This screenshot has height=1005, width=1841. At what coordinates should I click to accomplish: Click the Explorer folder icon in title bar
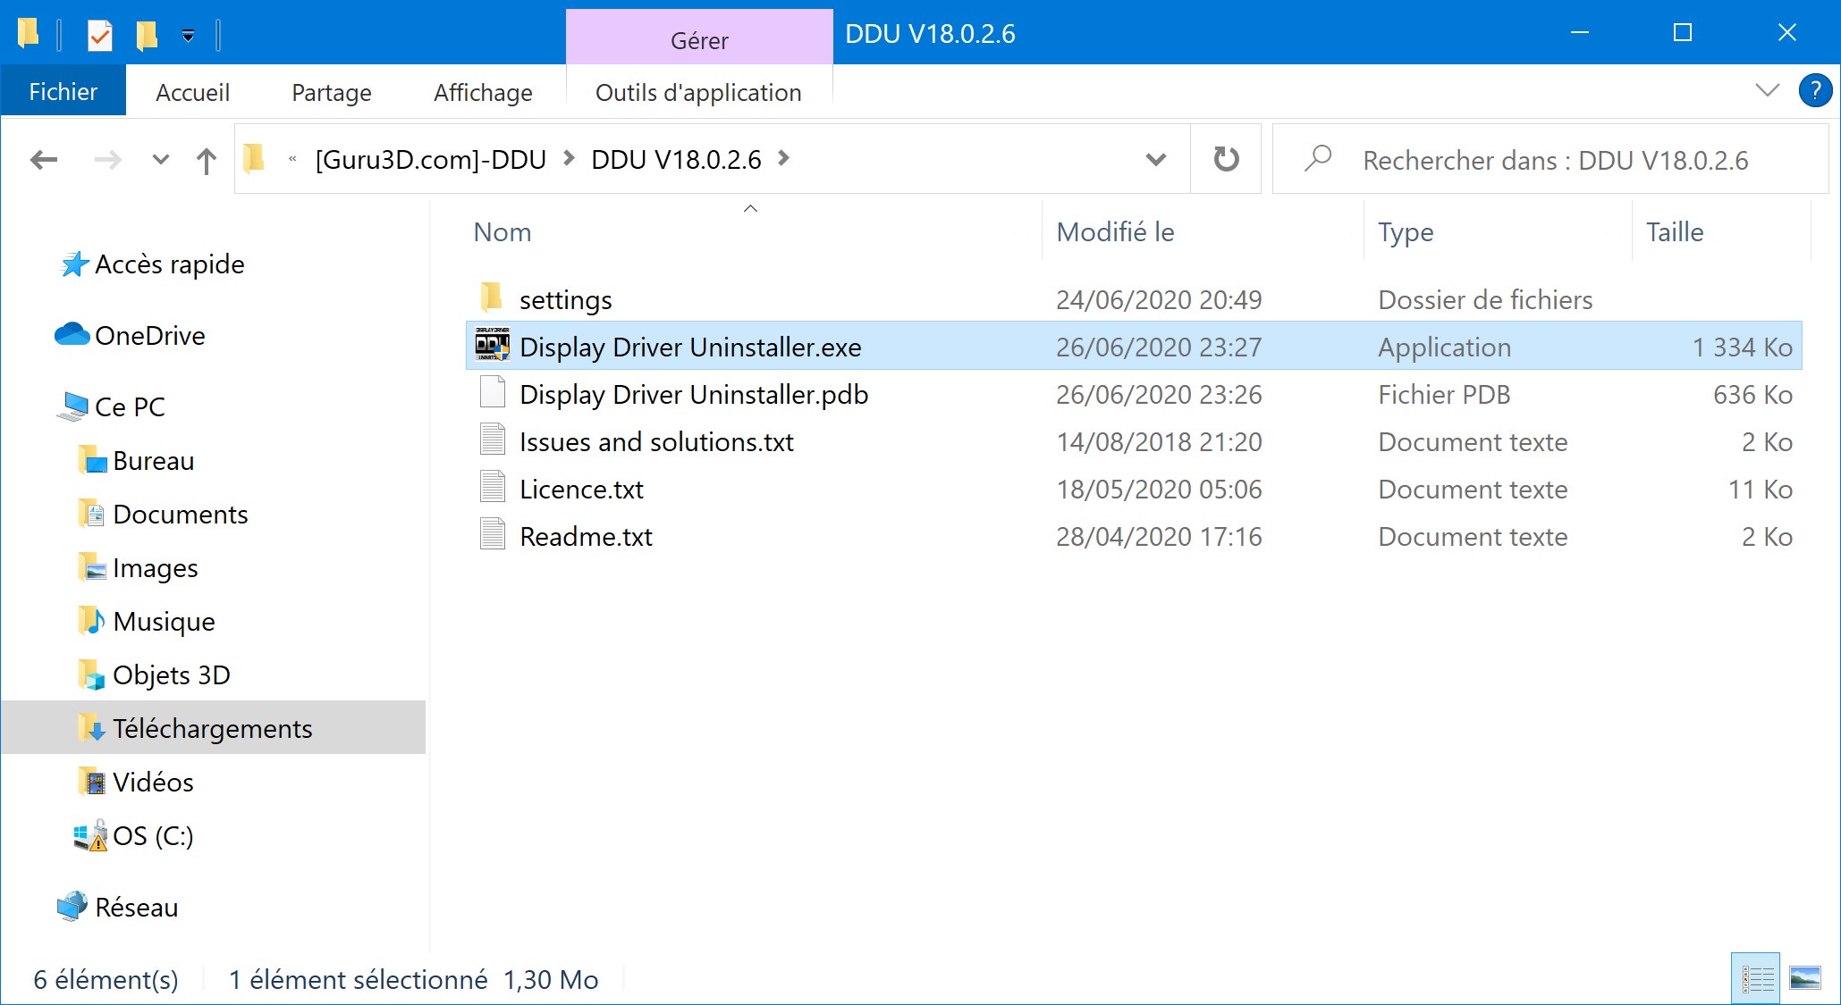28,34
